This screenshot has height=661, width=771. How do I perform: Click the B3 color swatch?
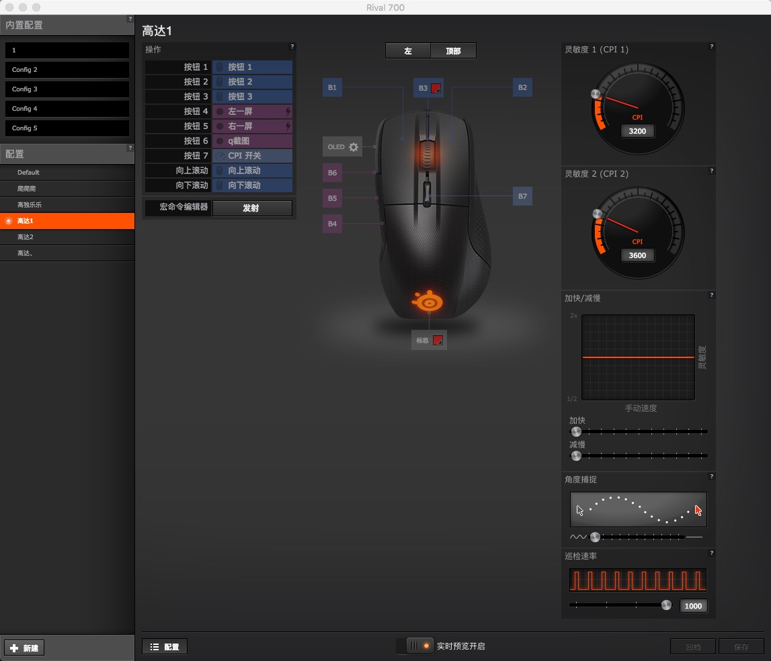pyautogui.click(x=436, y=89)
